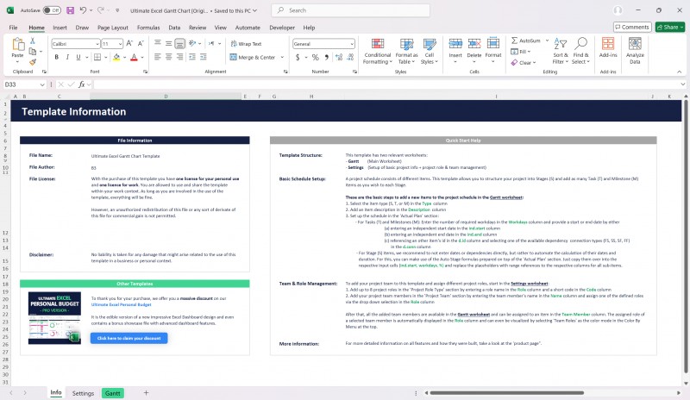Click the Save floppy disk icon
The width and height of the screenshot is (690, 400).
70,10
